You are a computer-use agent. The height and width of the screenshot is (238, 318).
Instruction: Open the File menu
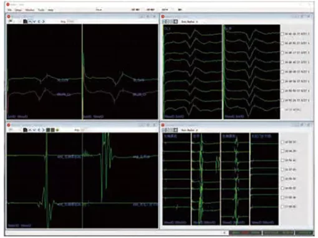pos(9,10)
